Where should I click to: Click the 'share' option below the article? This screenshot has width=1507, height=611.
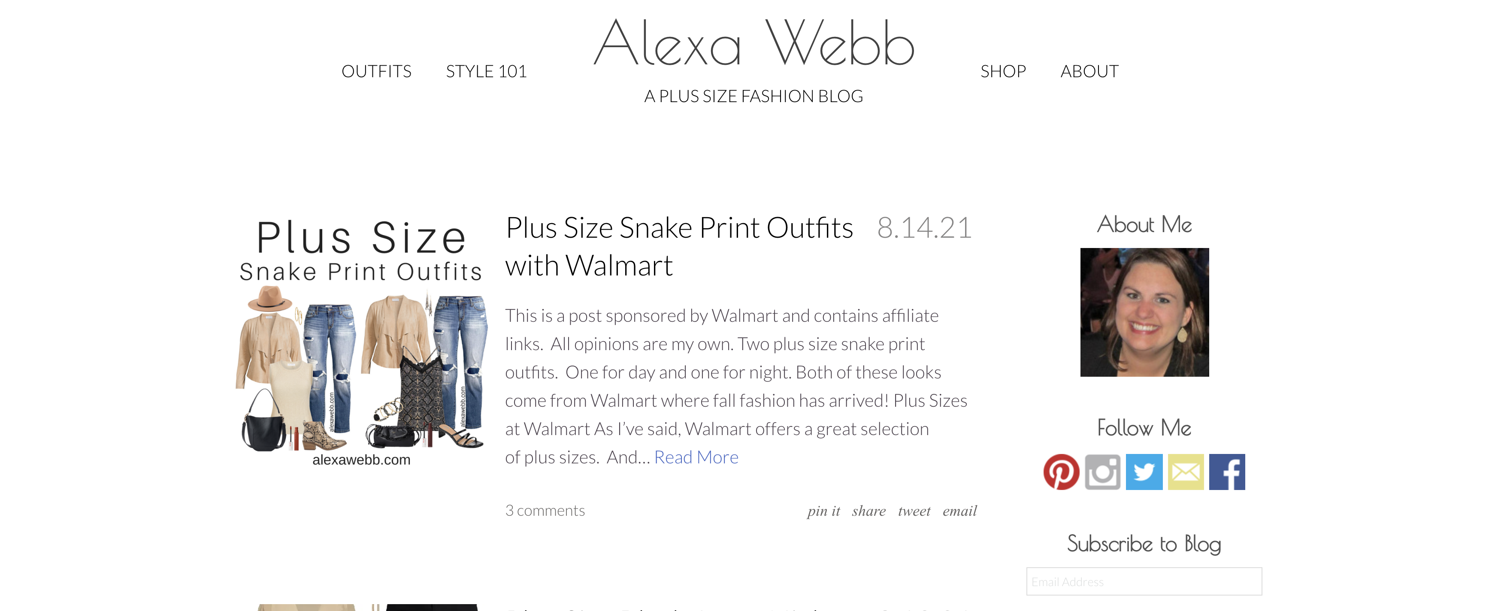[x=868, y=511]
